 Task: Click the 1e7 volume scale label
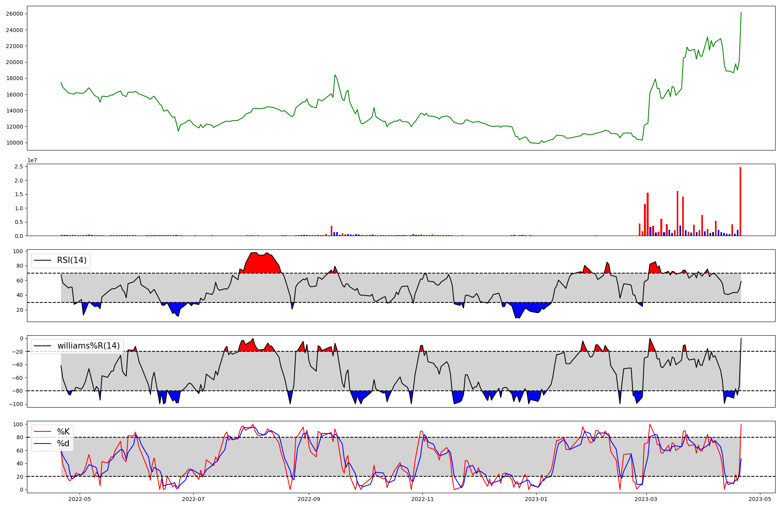32,160
